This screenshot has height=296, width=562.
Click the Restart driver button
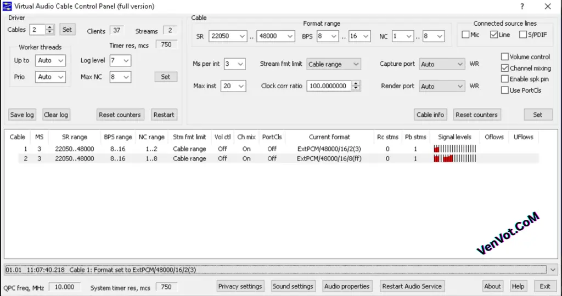(164, 115)
